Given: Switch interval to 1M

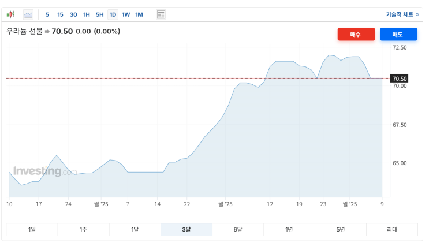Looking at the screenshot, I should point(139,14).
